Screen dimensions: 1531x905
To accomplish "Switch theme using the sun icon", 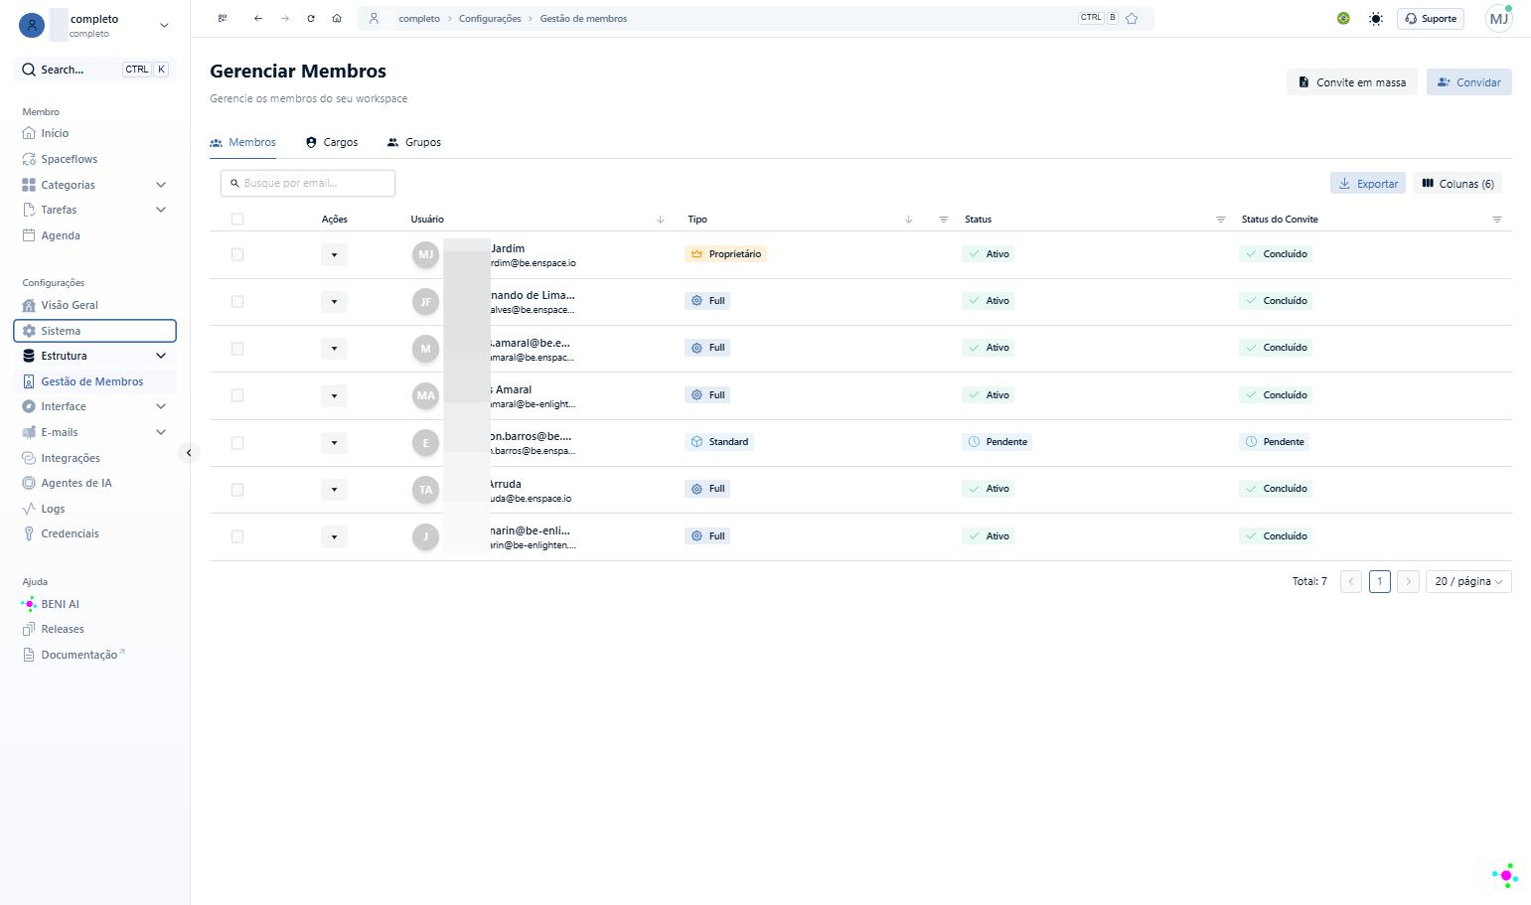I will click(1376, 19).
